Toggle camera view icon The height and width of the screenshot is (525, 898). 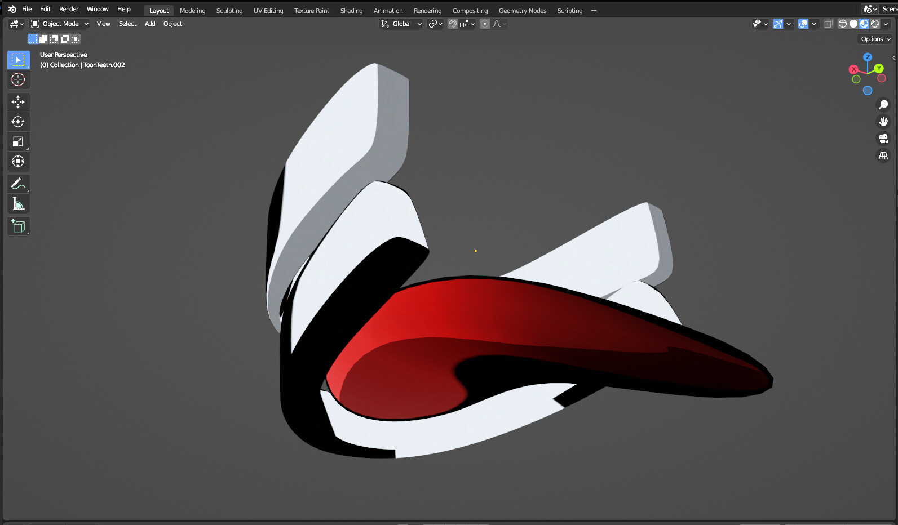click(x=883, y=139)
